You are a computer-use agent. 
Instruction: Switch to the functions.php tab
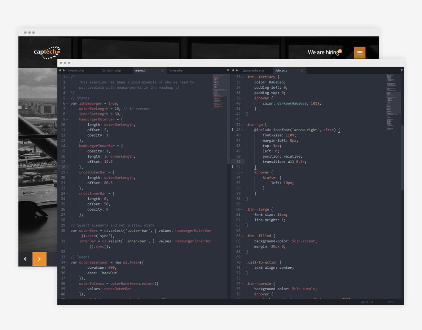[x=111, y=71]
